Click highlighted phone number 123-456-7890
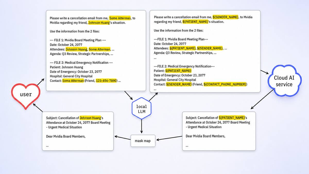This screenshot has height=174, width=309. pyautogui.click(x=106, y=81)
